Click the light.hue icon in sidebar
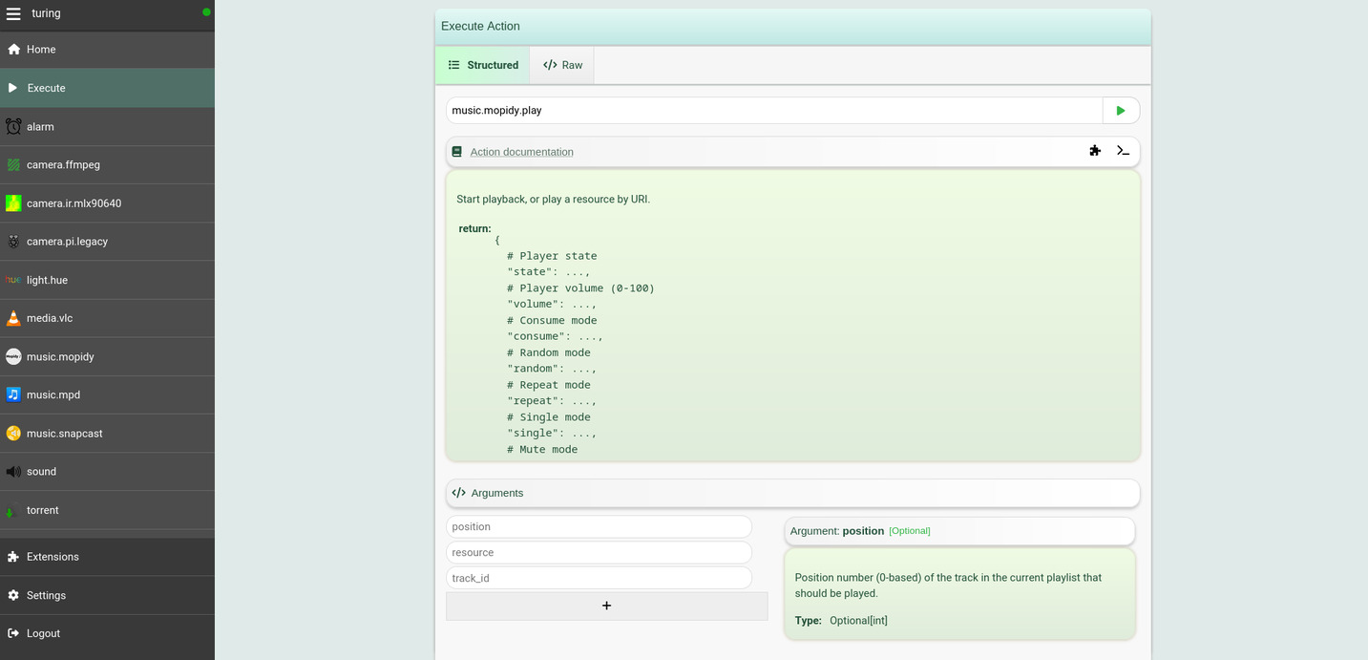Viewport: 1368px width, 660px height. 13,280
